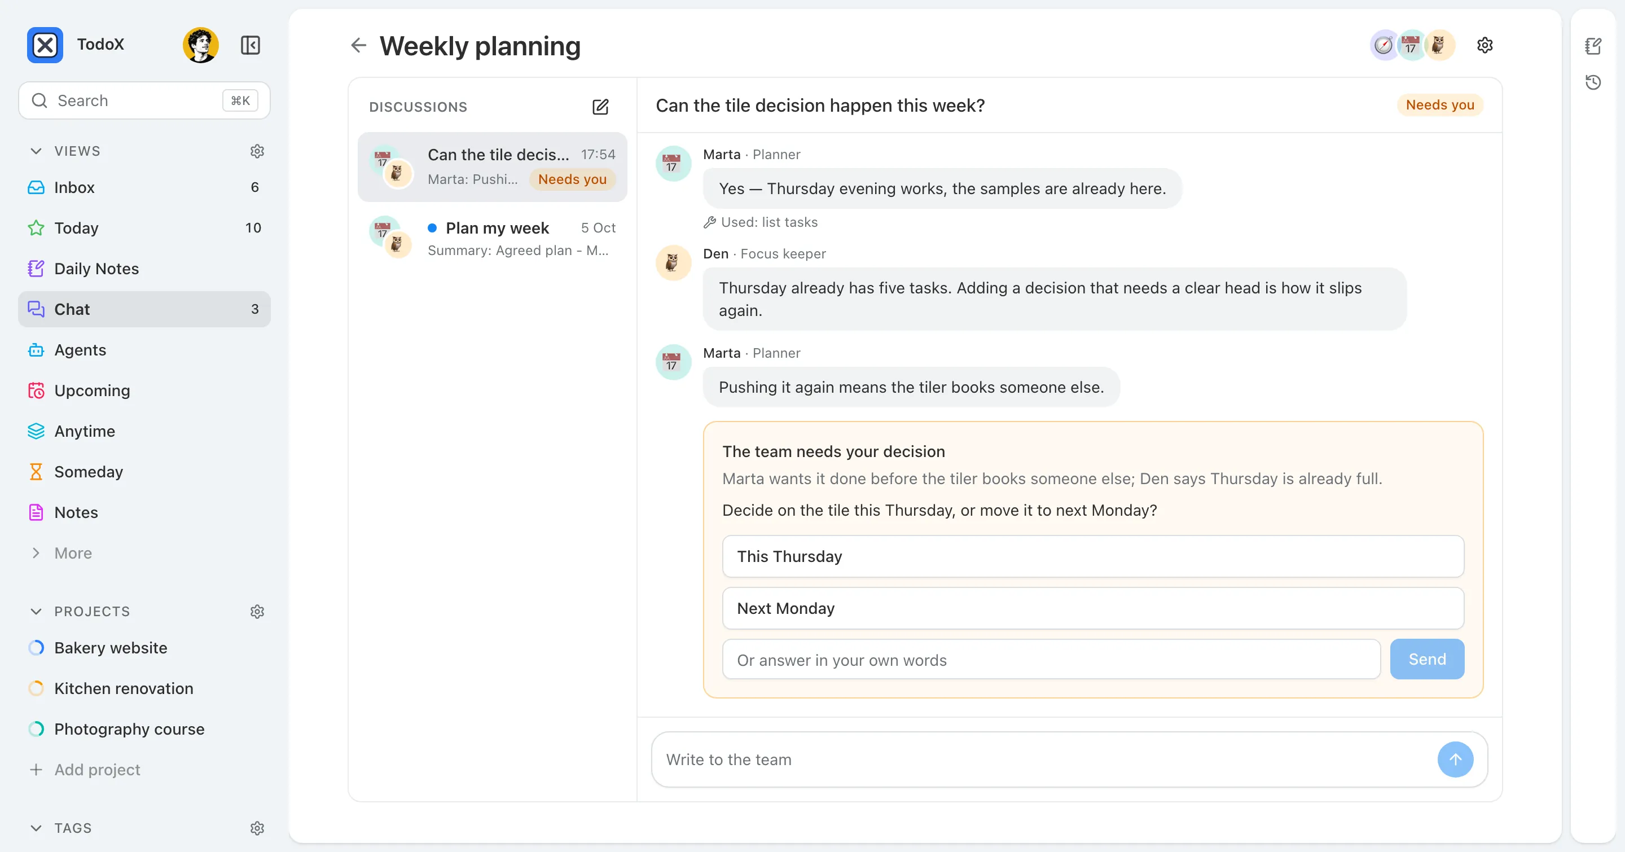Click the Today star icon
Image resolution: width=1625 pixels, height=852 pixels.
pos(36,227)
